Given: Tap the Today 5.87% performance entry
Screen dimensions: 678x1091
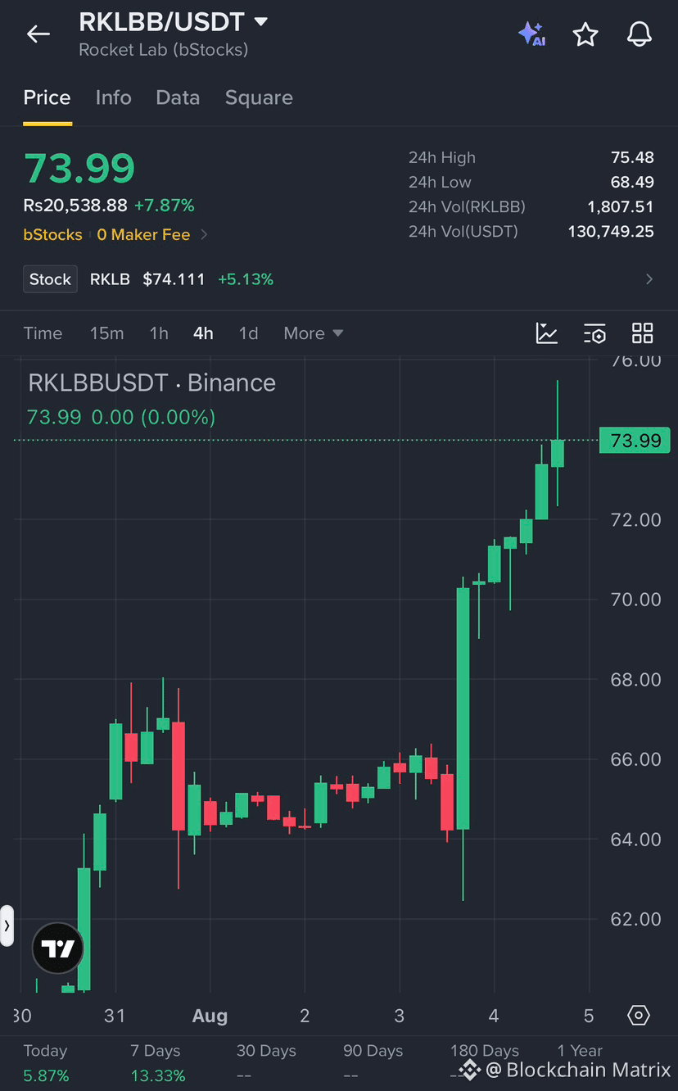Looking at the screenshot, I should [x=46, y=1062].
